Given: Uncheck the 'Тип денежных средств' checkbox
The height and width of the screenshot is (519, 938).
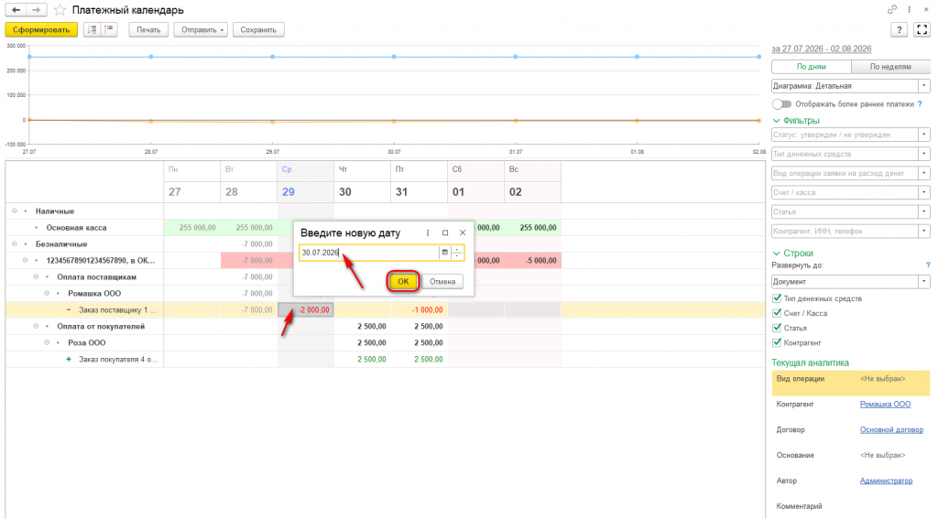Looking at the screenshot, I should point(777,298).
